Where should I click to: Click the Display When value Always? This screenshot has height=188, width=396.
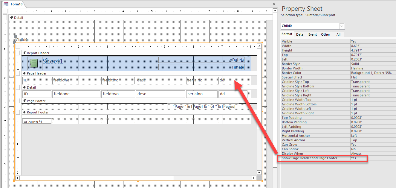click(x=373, y=154)
